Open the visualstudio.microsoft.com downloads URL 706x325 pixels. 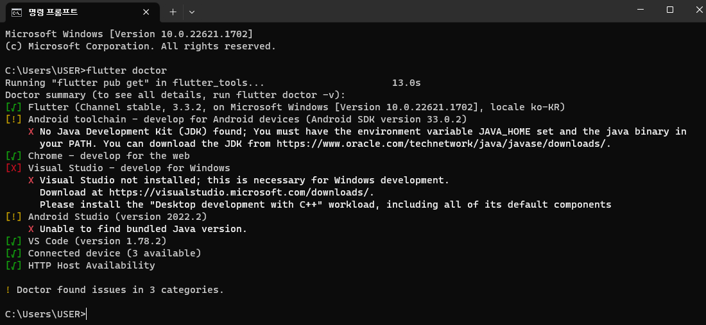click(x=241, y=192)
